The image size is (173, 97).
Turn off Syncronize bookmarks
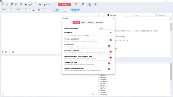point(110,52)
